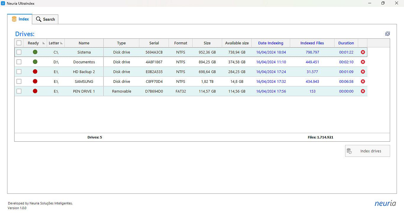Click the Indexed Files column header
Image resolution: width=404 pixels, height=213 pixels.
[x=312, y=43]
